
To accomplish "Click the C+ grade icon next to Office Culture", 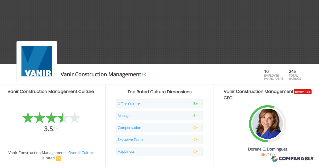I will pyautogui.click(x=196, y=104).
